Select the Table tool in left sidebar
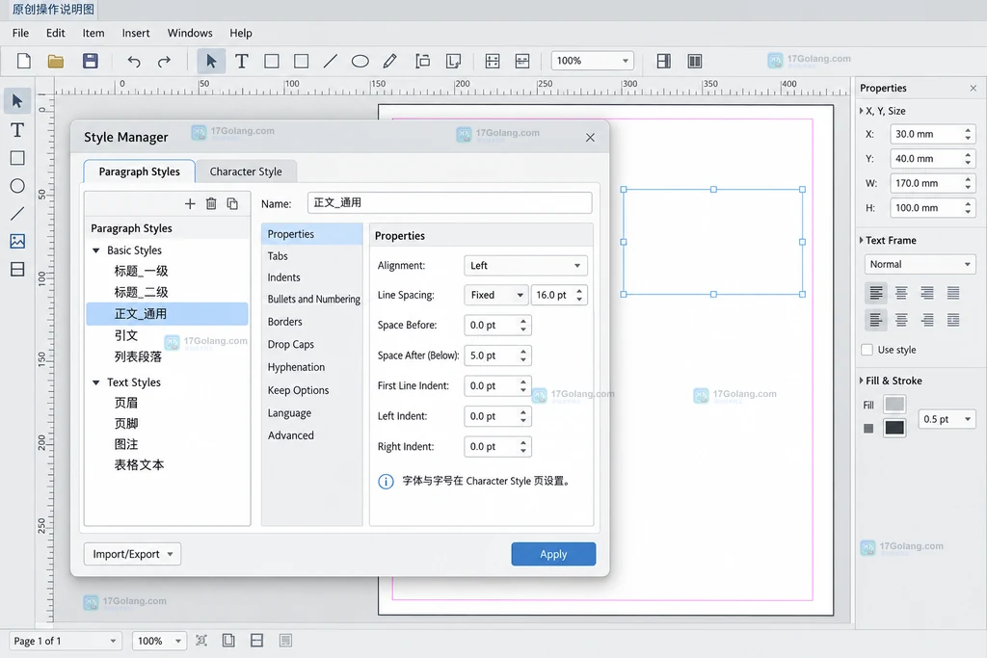The image size is (987, 658). [17, 269]
